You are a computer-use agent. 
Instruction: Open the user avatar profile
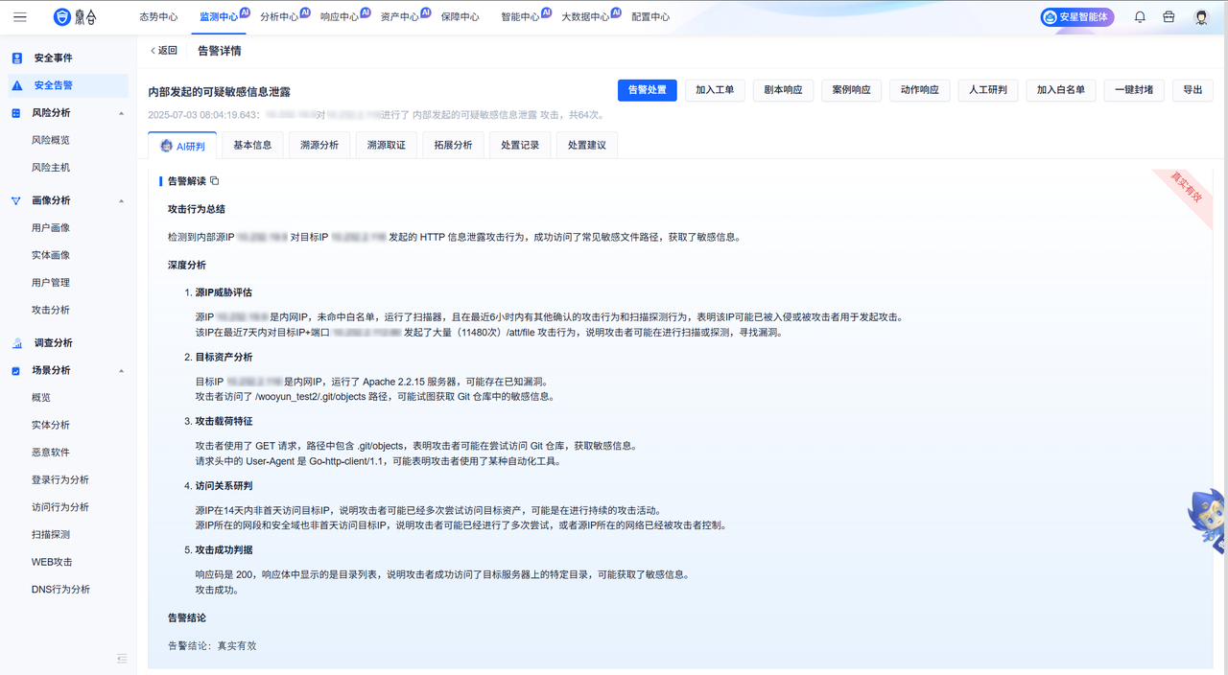[x=1199, y=15]
